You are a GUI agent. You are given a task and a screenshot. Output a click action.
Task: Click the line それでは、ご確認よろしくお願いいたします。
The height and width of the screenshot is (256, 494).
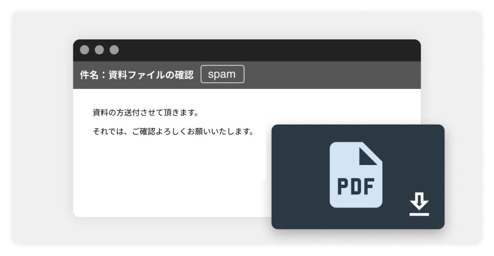click(174, 131)
